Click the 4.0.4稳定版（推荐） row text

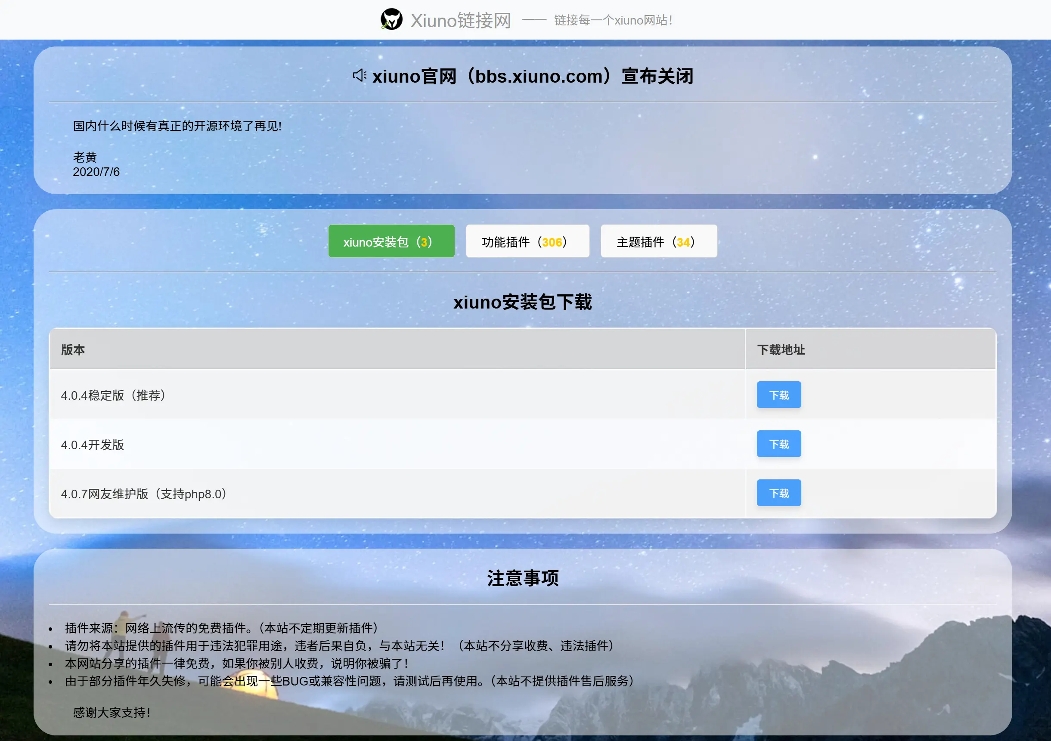click(x=115, y=395)
